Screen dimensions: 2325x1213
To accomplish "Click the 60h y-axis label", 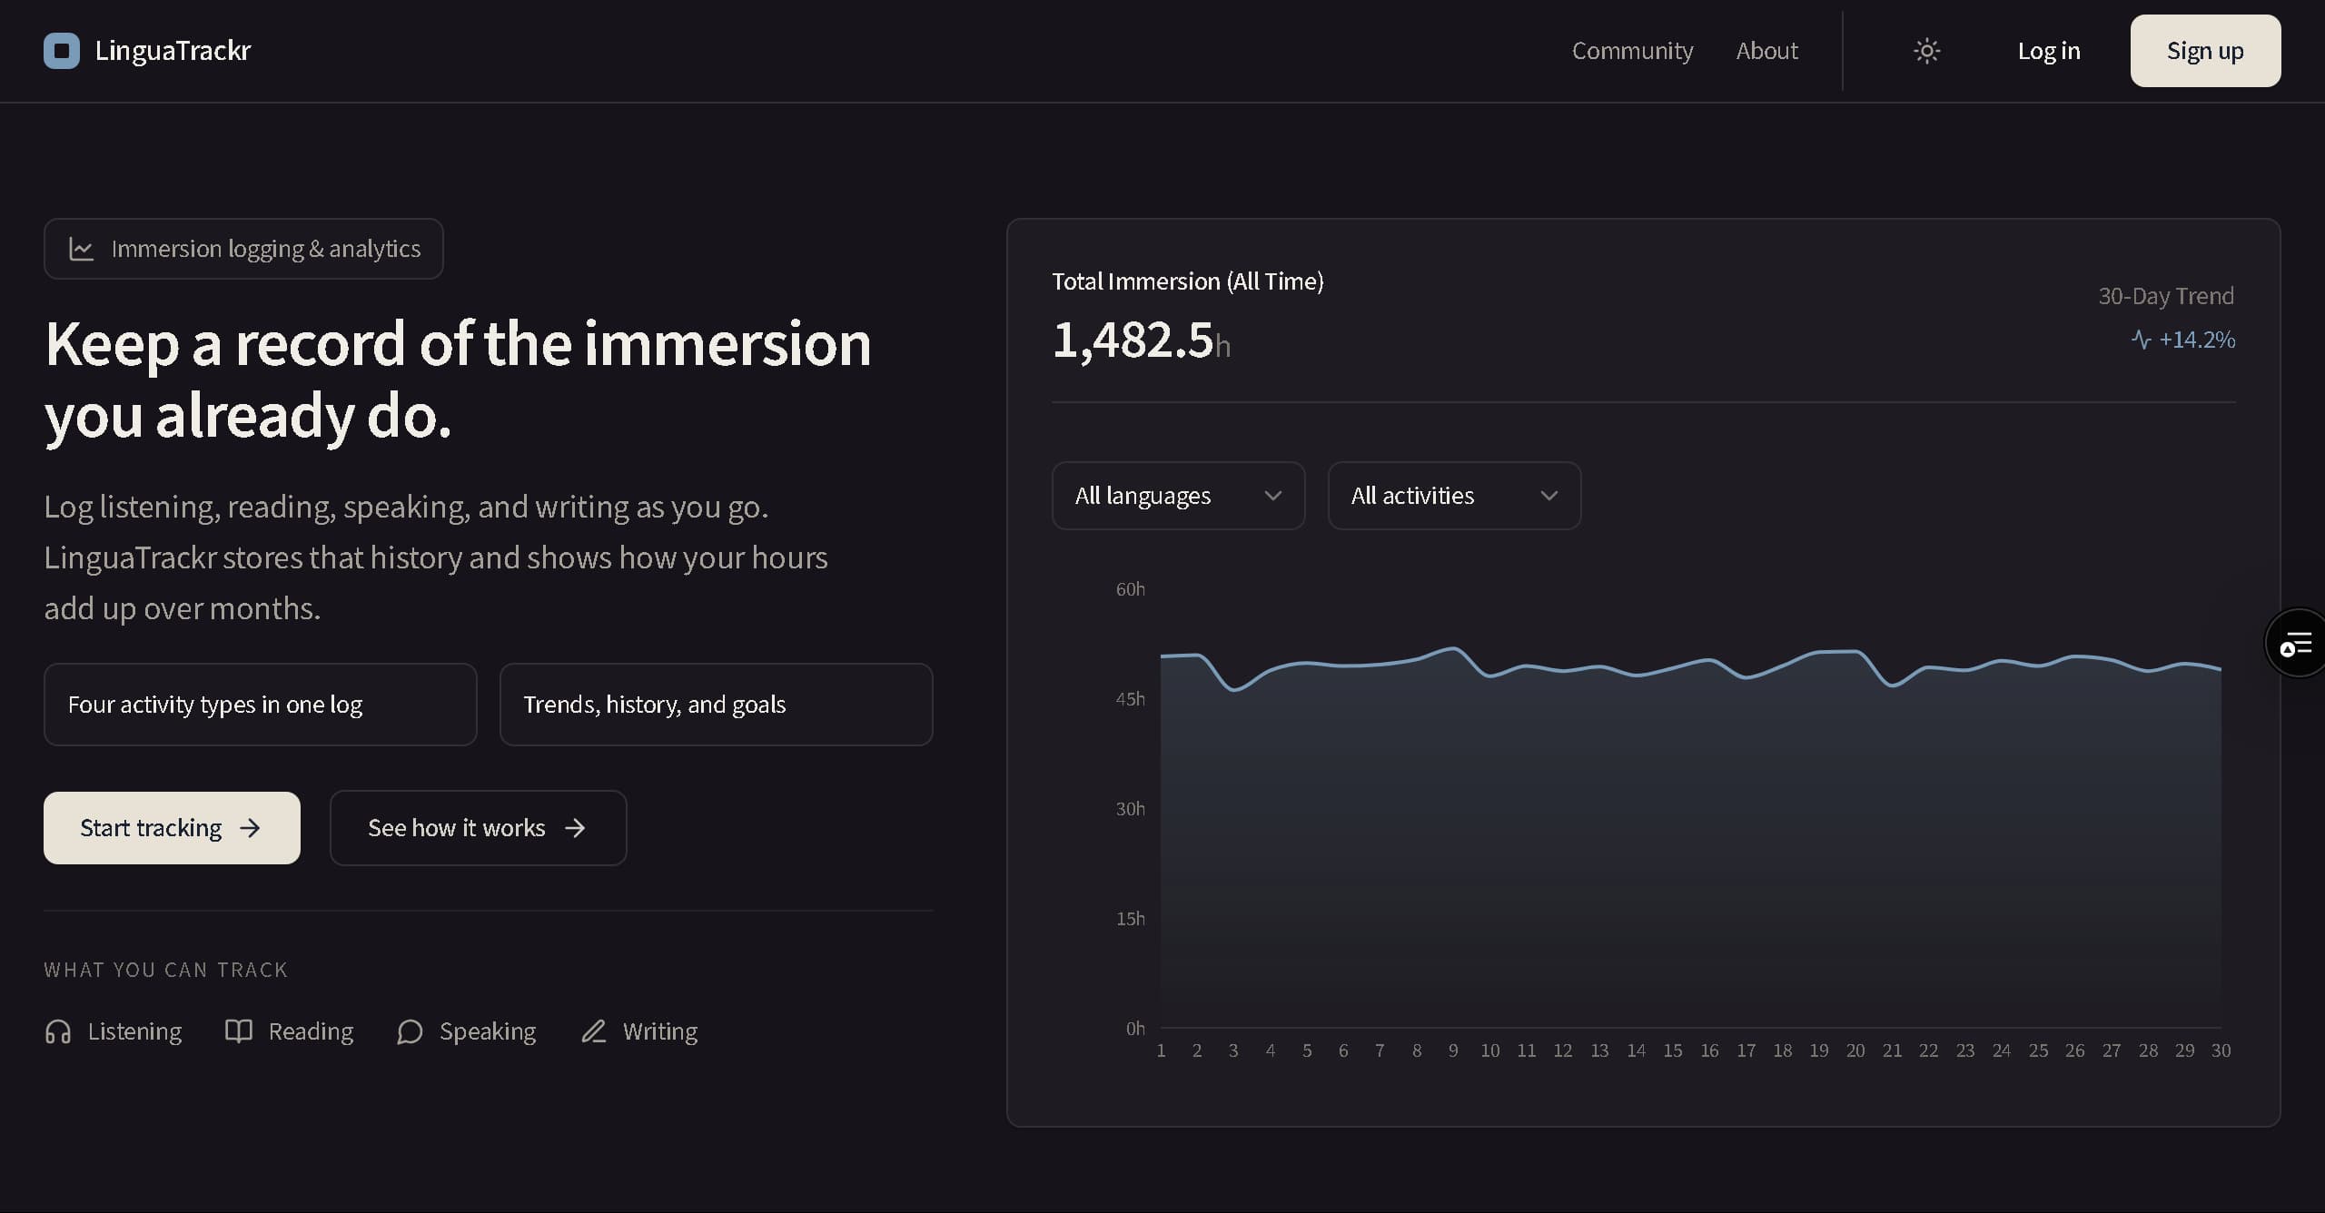I will pos(1131,589).
